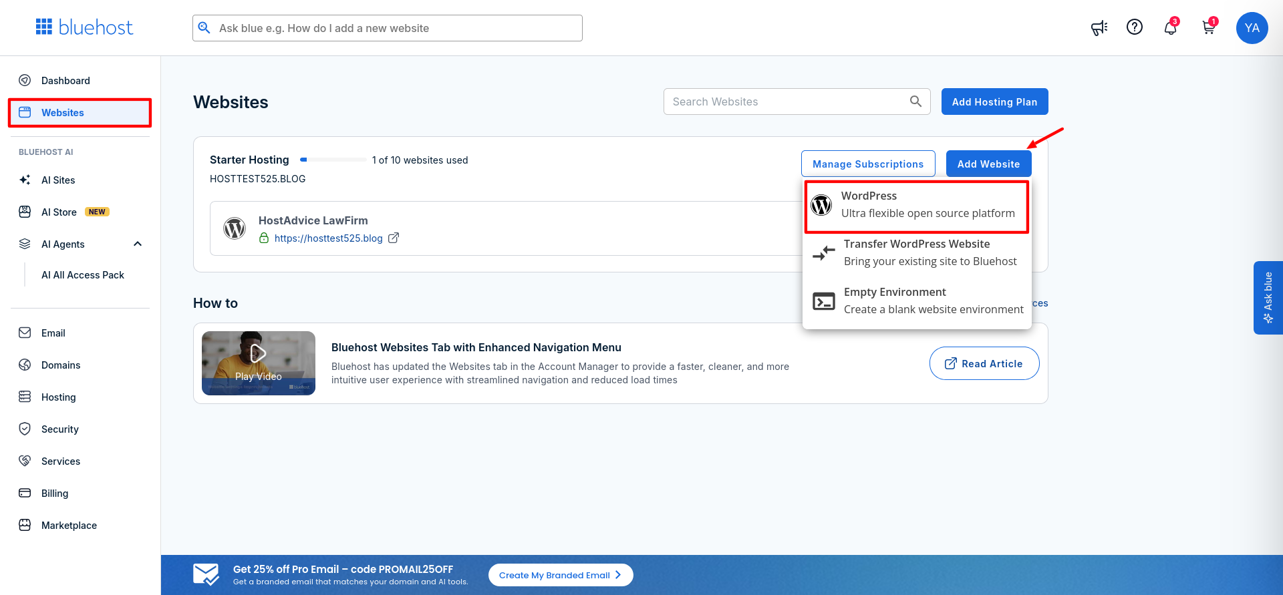1283x595 pixels.
Task: Click the NEW badge beside AI Store
Action: [x=97, y=212]
